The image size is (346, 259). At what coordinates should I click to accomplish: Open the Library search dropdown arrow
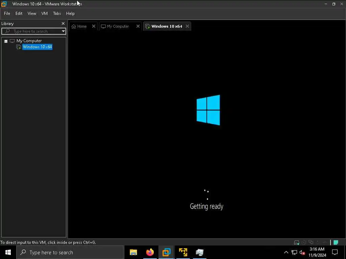point(63,31)
